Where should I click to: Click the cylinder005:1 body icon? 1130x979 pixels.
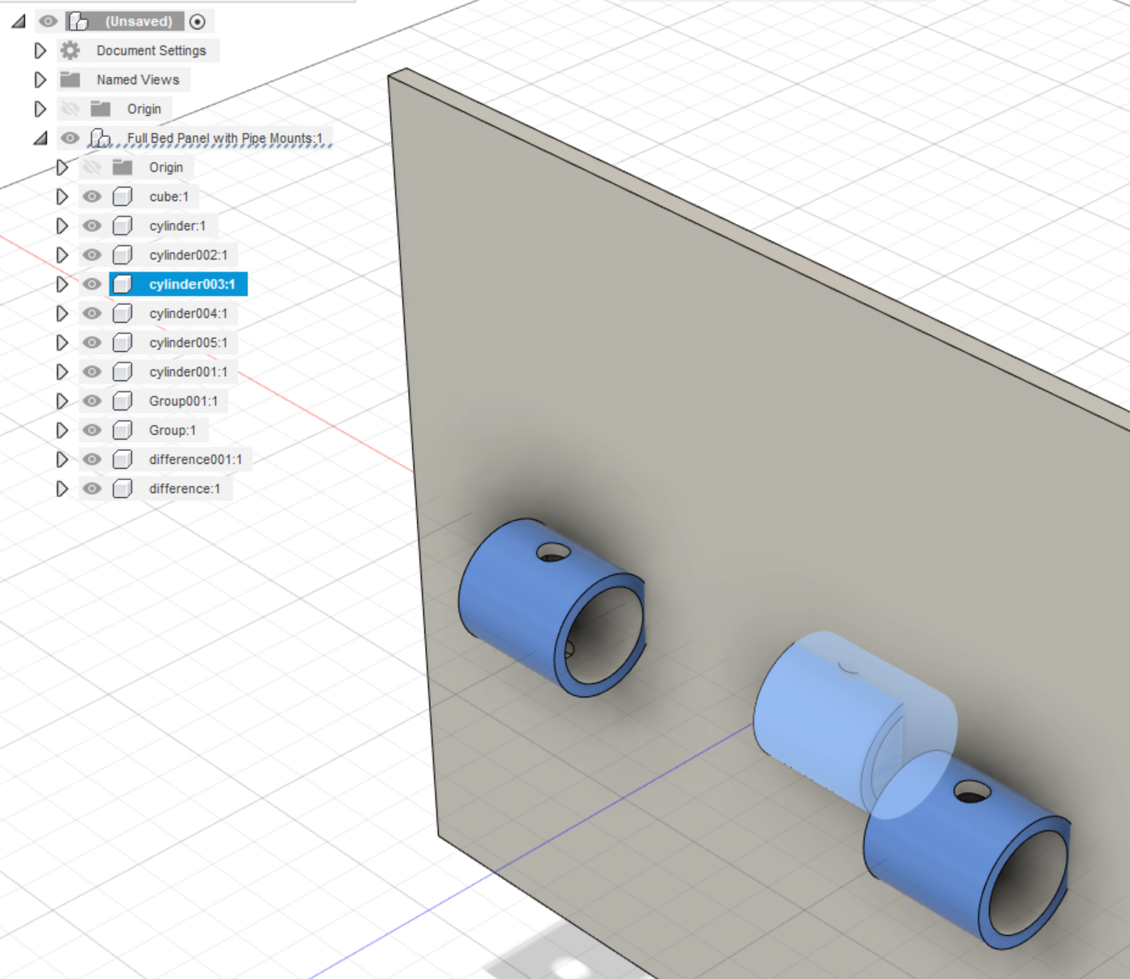[122, 342]
